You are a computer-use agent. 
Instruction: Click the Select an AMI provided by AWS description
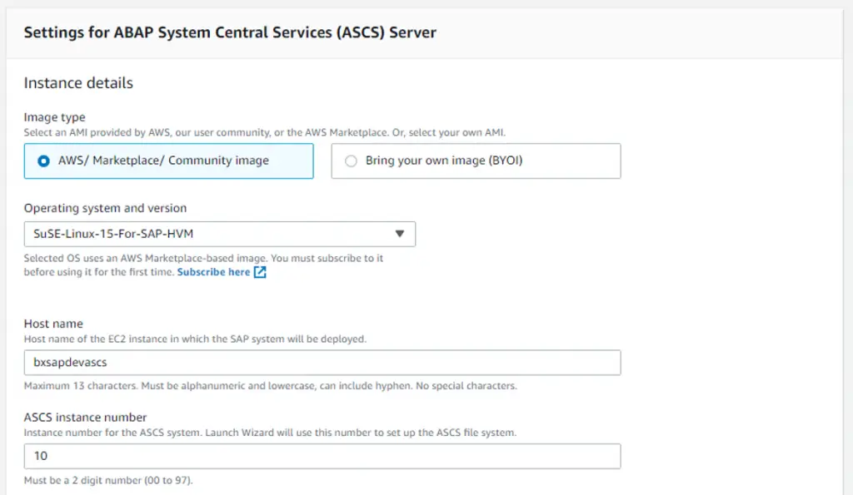pos(264,132)
